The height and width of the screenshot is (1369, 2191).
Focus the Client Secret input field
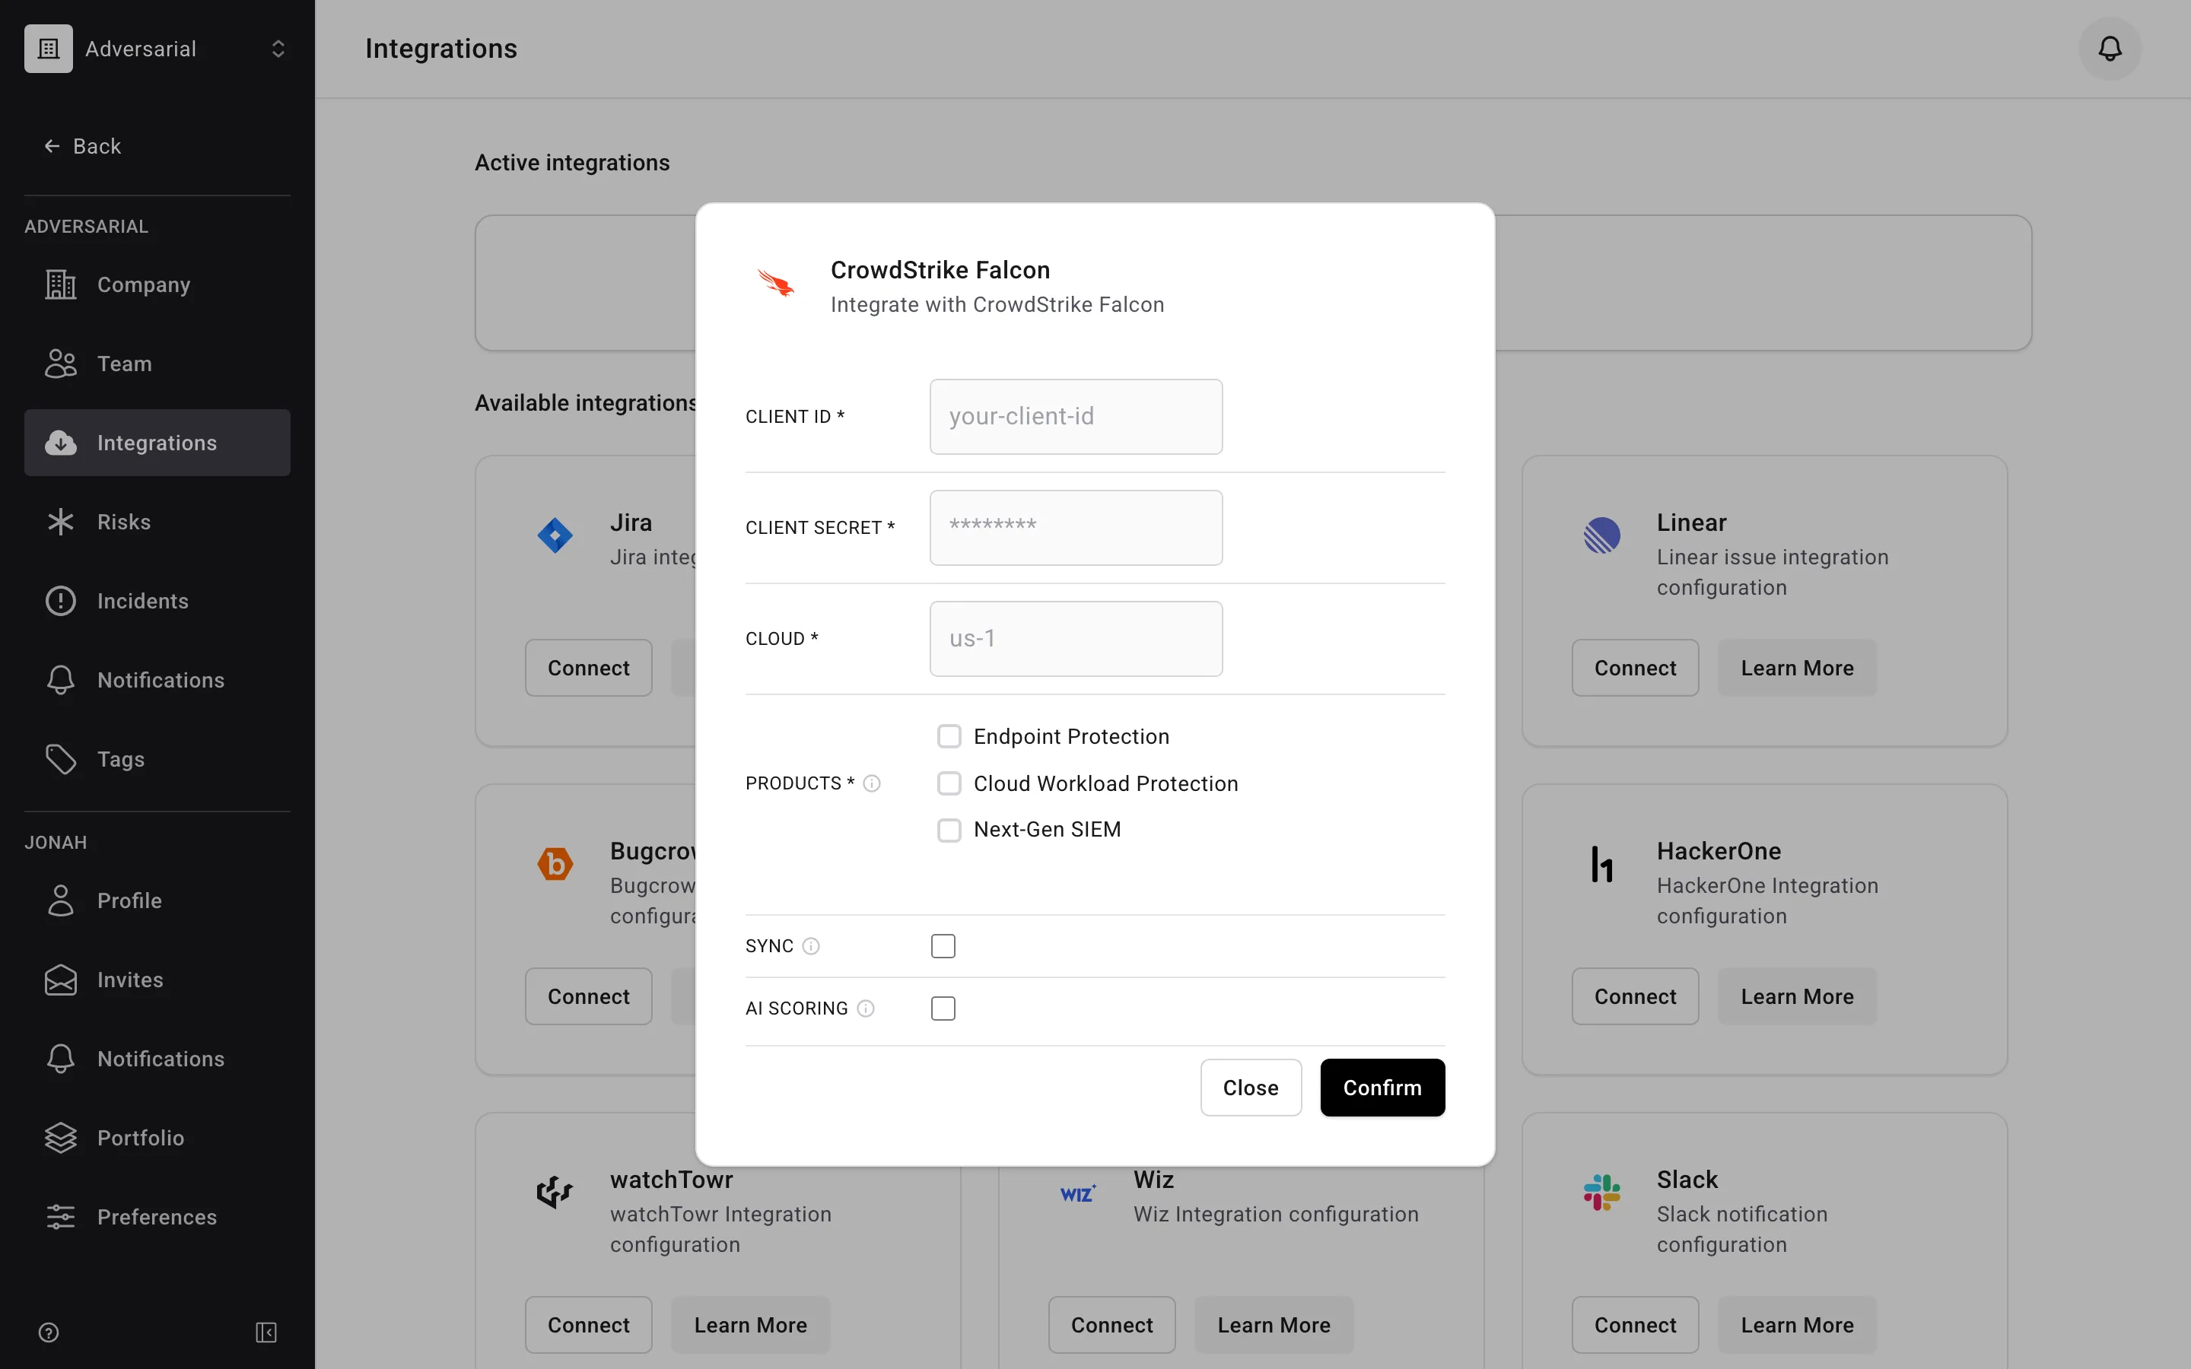[x=1076, y=528]
